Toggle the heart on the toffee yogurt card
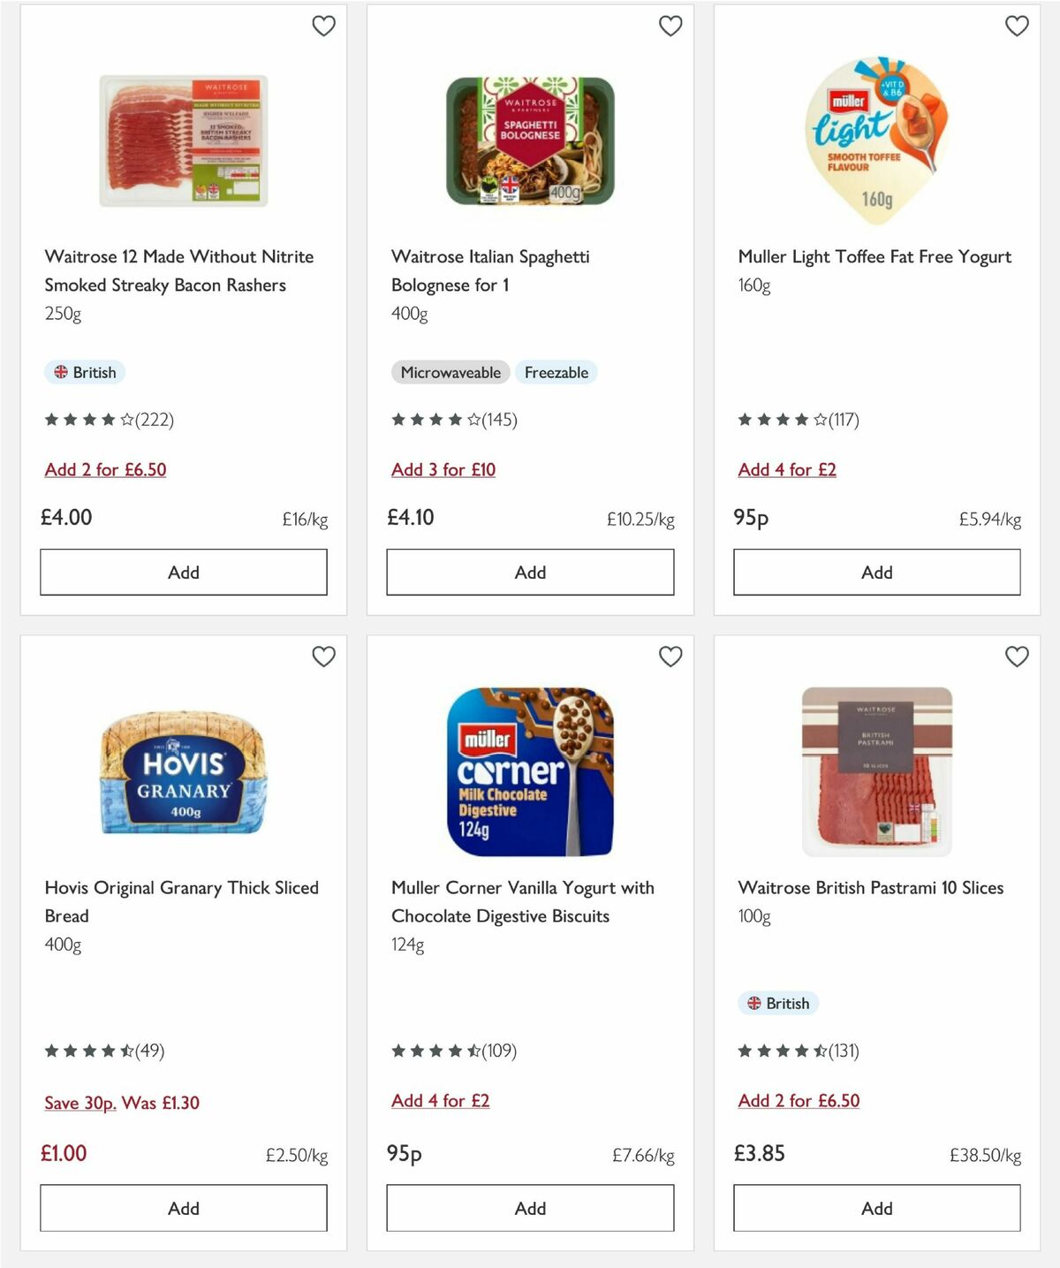 (x=1017, y=27)
